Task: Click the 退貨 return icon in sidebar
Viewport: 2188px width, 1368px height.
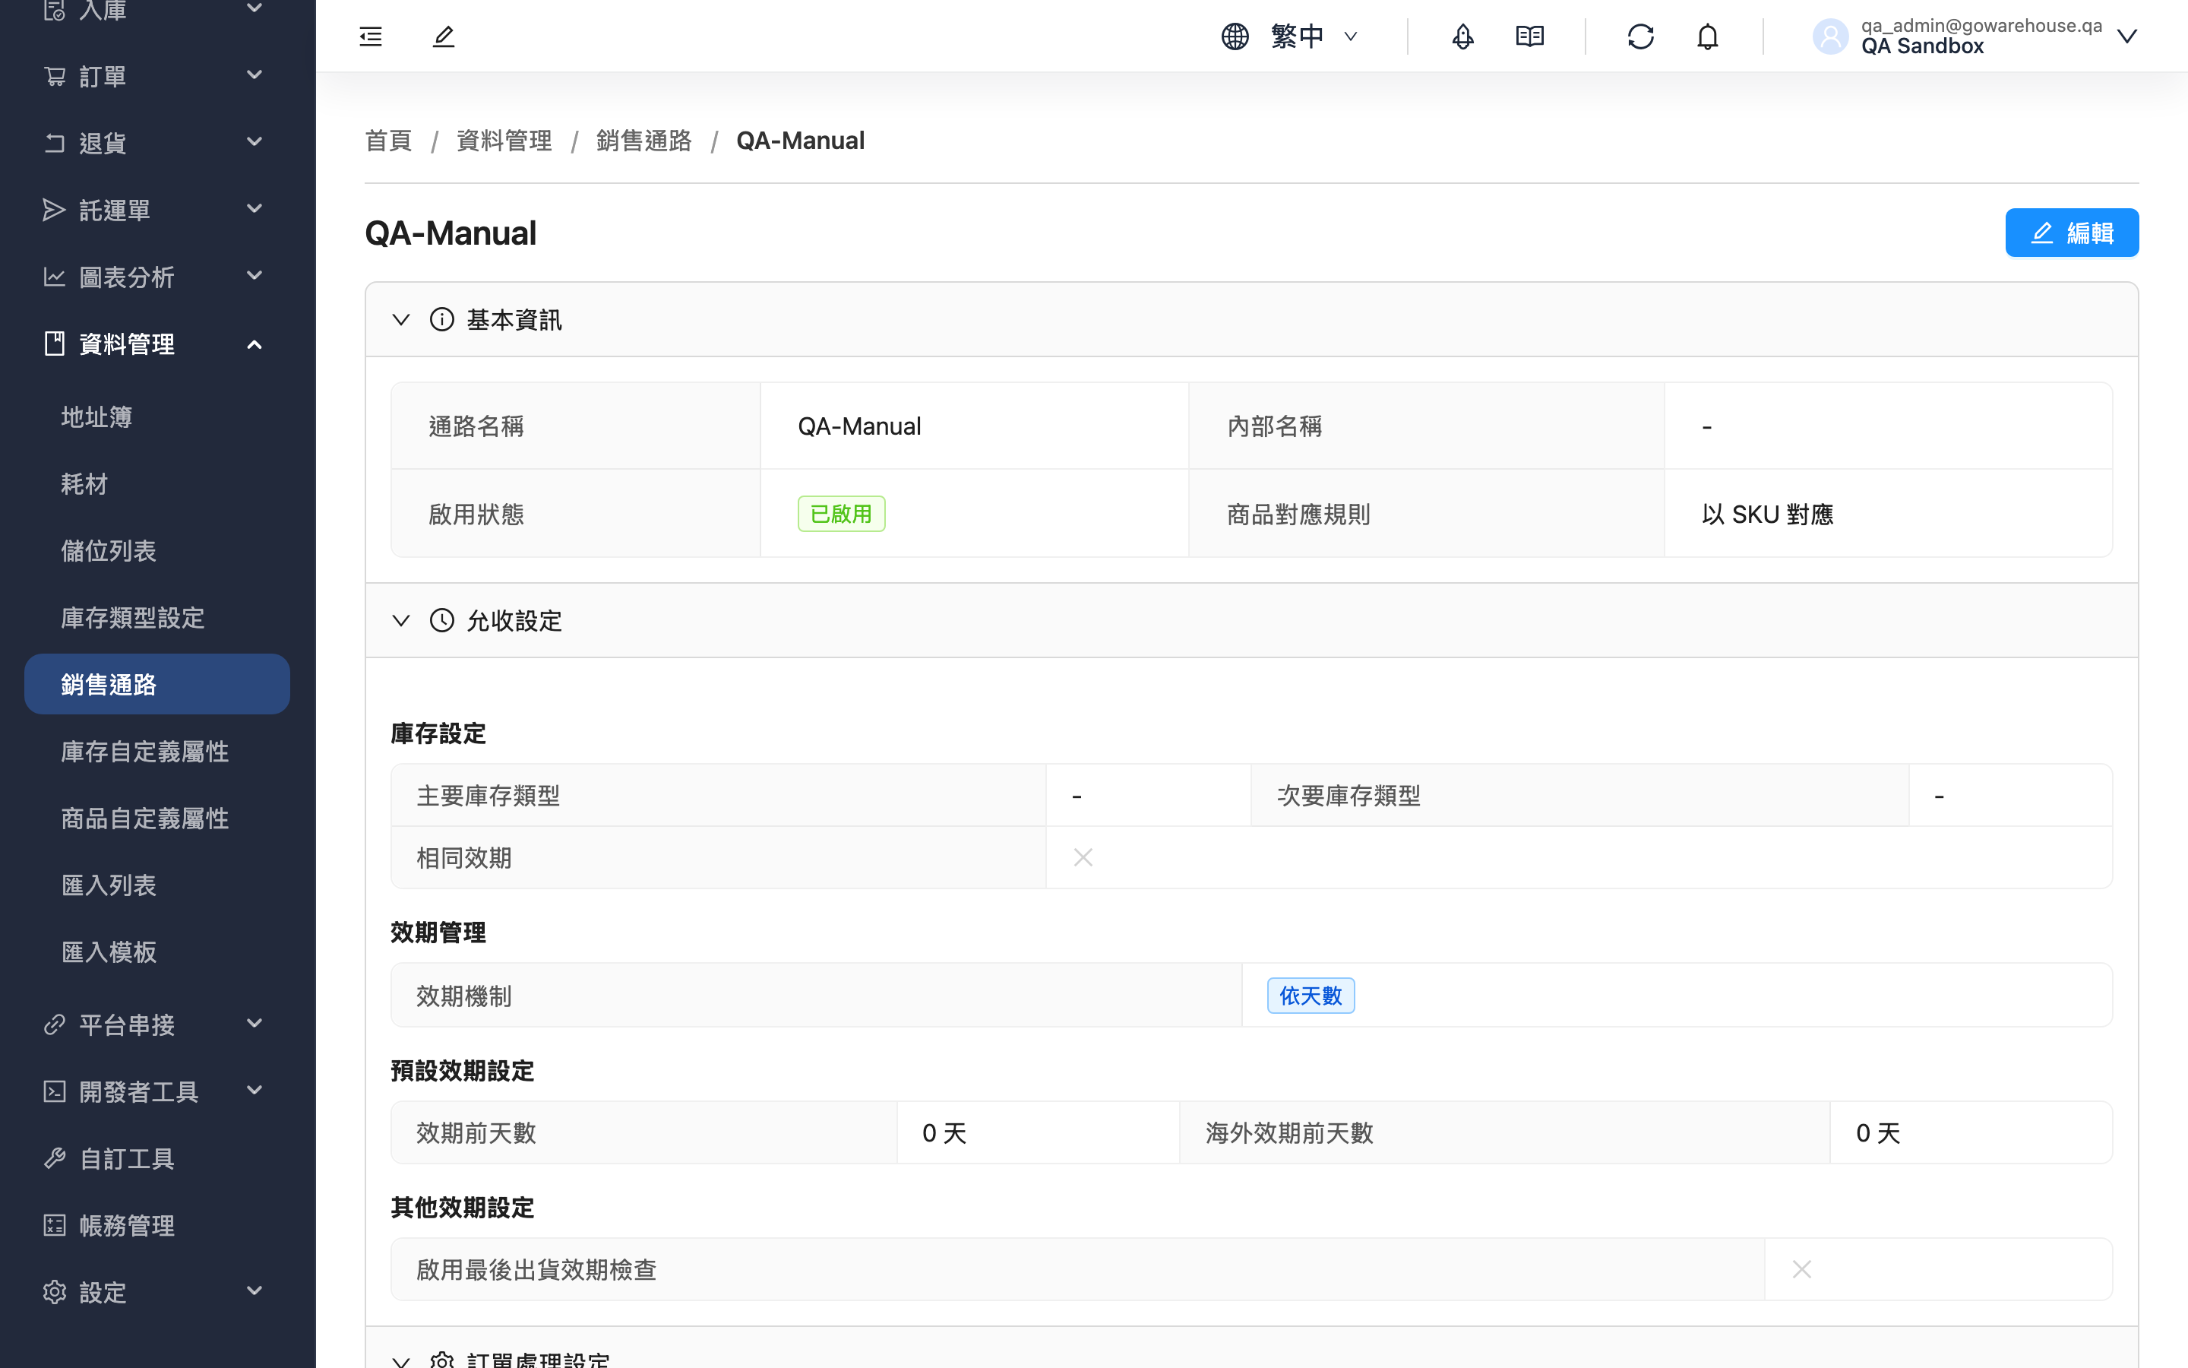Action: [54, 143]
